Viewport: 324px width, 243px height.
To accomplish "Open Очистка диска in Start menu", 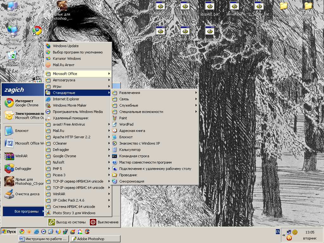I will [23, 194].
